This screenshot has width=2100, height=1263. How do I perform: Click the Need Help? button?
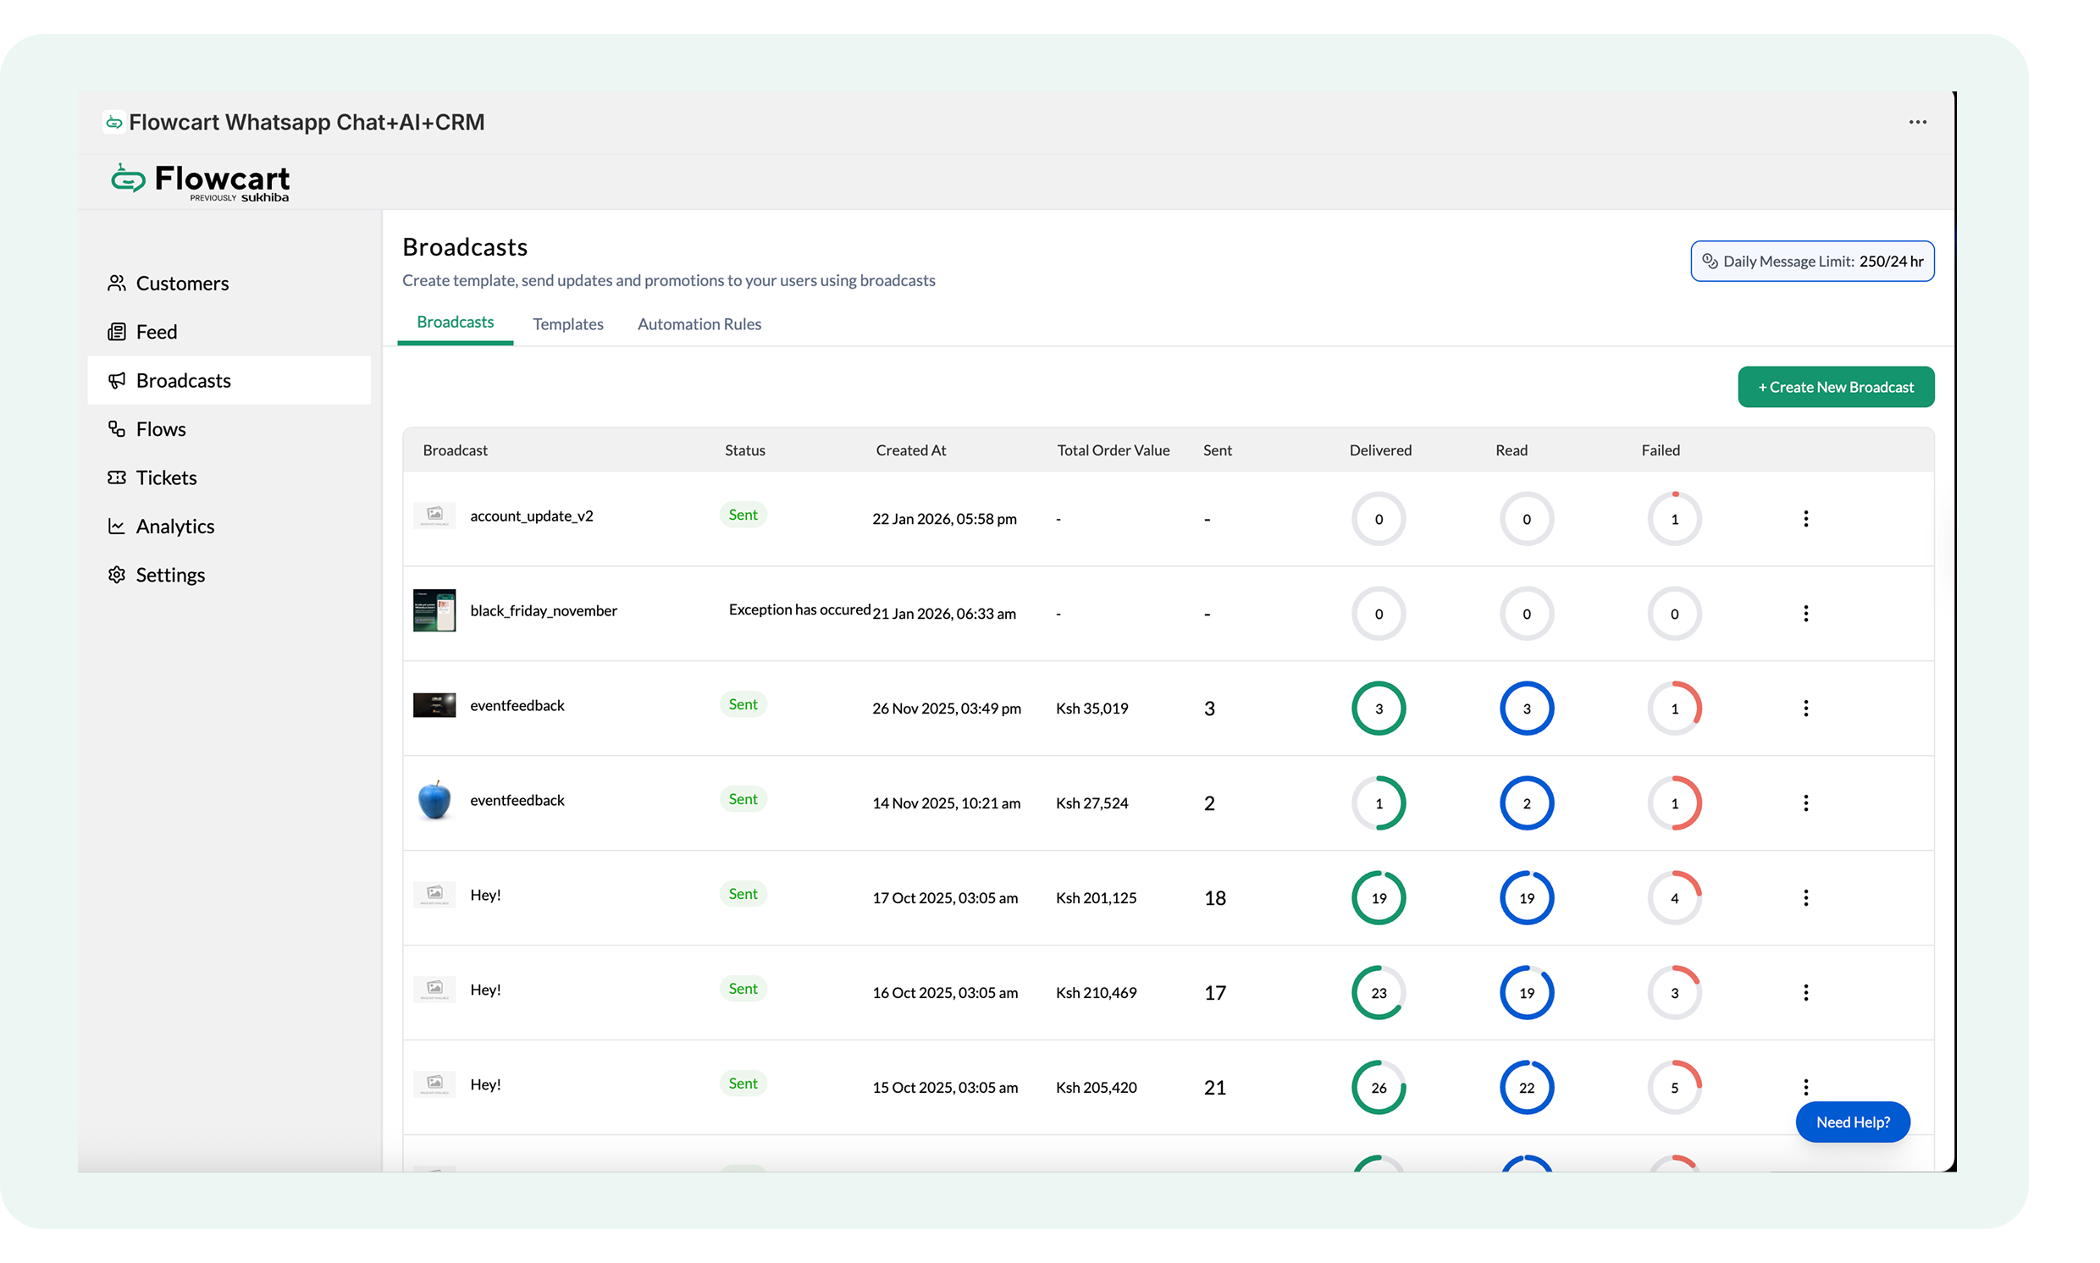tap(1852, 1122)
